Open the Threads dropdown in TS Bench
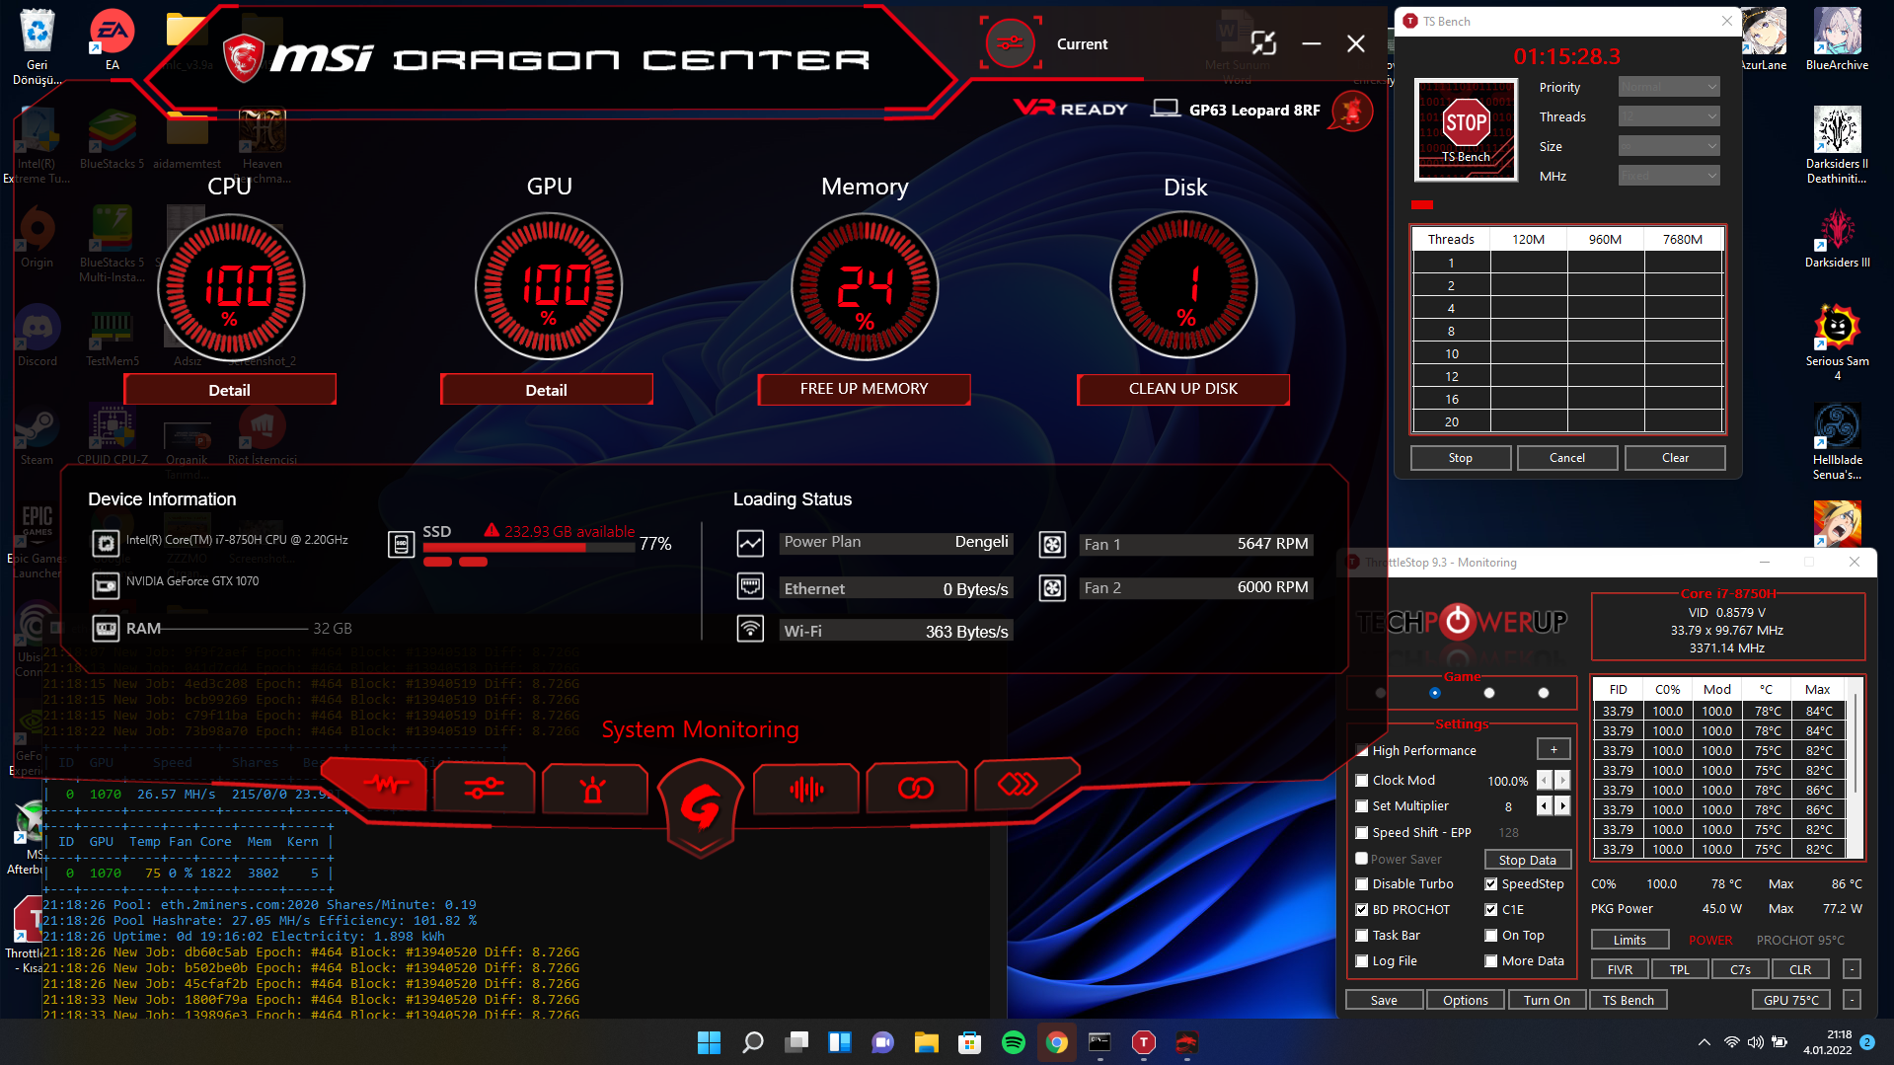 pos(1669,116)
